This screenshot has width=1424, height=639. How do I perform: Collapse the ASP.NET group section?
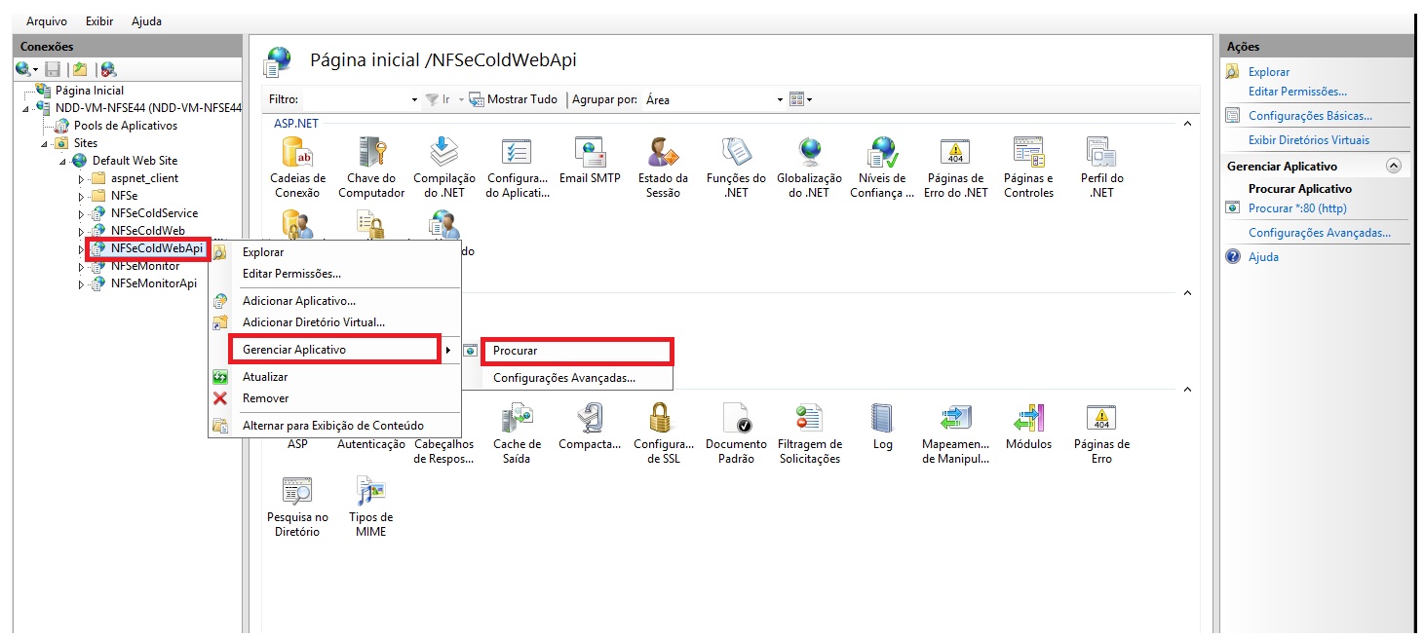[1186, 125]
